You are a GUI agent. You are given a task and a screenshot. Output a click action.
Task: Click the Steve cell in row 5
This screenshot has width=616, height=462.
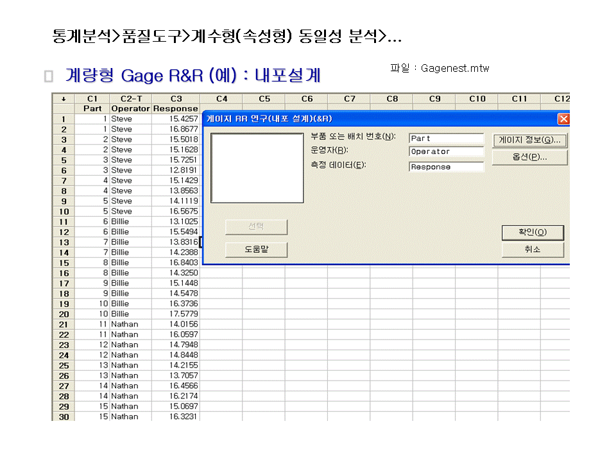tap(131, 160)
